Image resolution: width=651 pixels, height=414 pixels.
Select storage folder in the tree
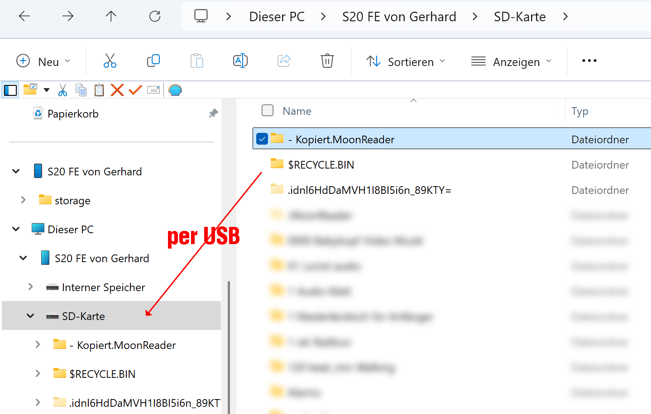(72, 200)
